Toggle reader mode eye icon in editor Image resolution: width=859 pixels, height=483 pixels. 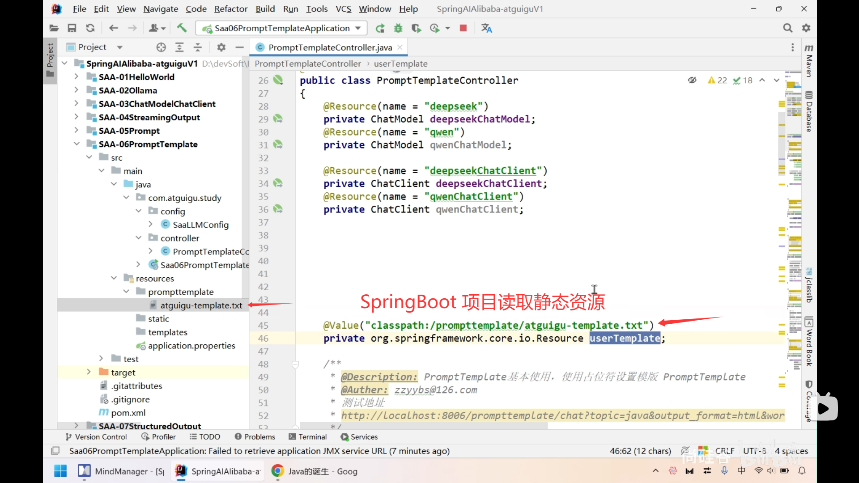[692, 80]
